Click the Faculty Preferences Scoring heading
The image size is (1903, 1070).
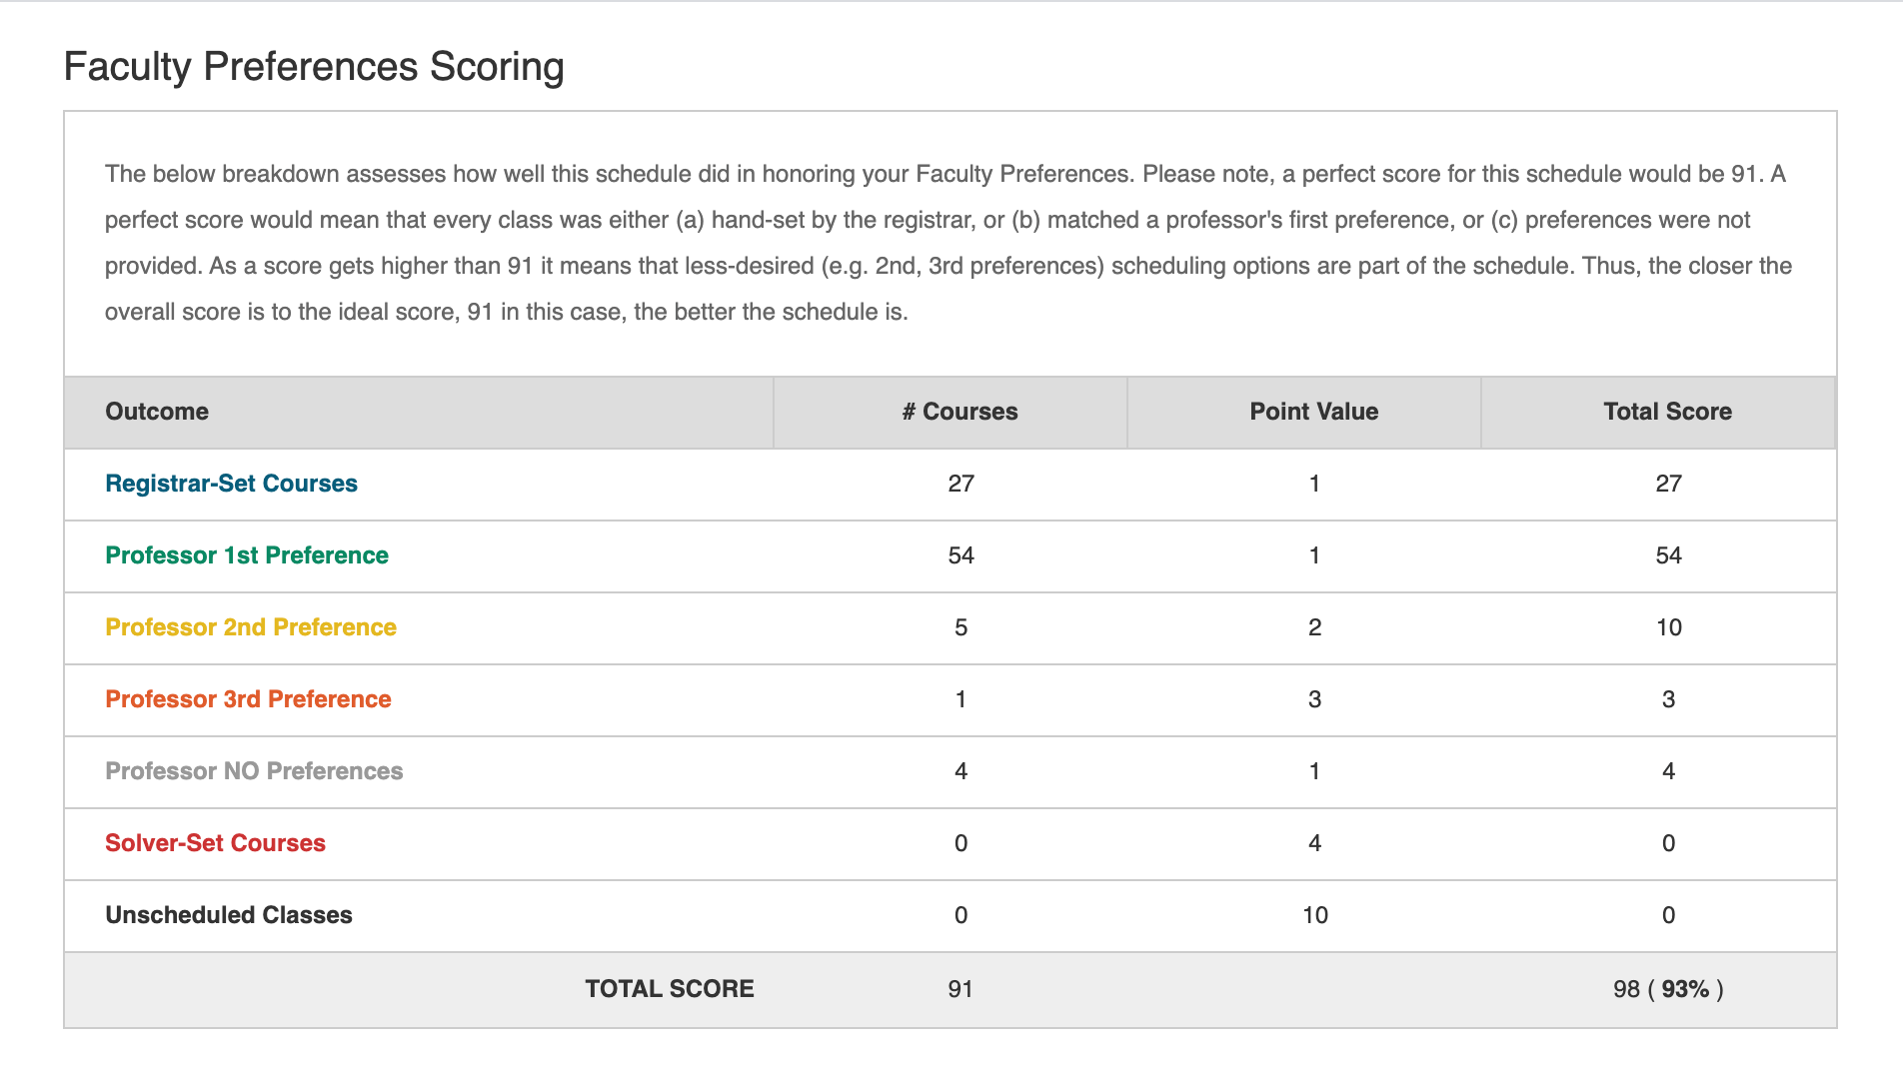[x=314, y=67]
